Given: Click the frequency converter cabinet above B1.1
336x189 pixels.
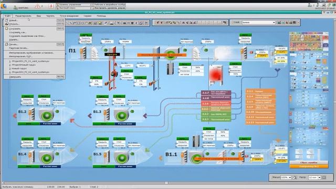Looking at the screenshot, I should click(196, 141).
